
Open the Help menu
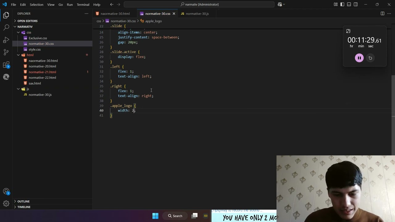pos(97,4)
